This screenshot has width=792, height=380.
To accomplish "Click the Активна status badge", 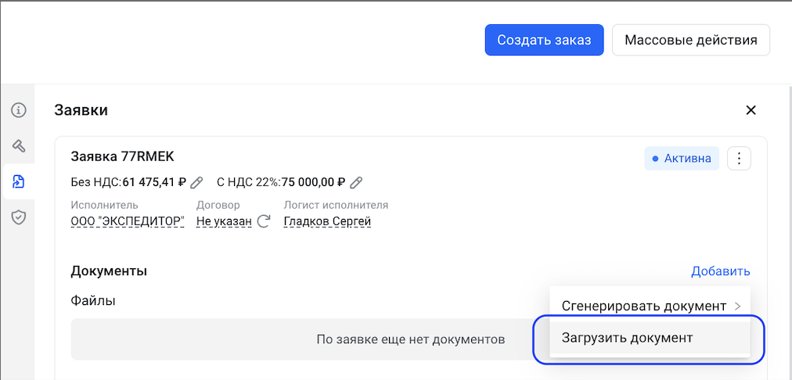I will point(682,159).
